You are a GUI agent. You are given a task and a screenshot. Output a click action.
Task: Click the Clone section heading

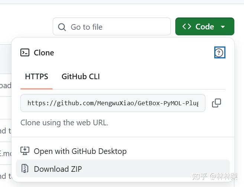(x=44, y=53)
